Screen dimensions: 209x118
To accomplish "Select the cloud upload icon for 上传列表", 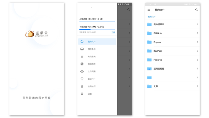I will click(x=82, y=71).
